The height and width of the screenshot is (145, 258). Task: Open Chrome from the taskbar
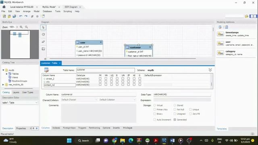click(114, 141)
